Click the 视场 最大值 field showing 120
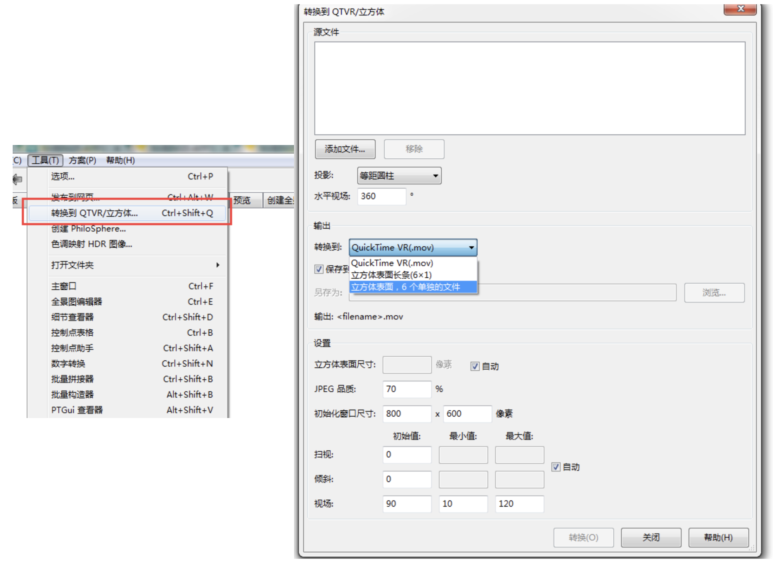The height and width of the screenshot is (563, 773). 519,504
